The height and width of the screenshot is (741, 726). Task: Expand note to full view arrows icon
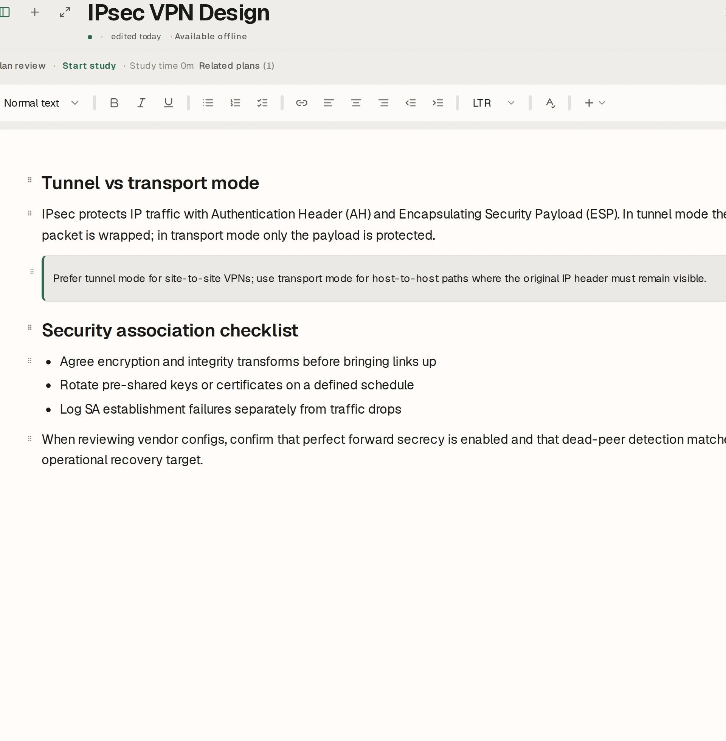click(65, 12)
